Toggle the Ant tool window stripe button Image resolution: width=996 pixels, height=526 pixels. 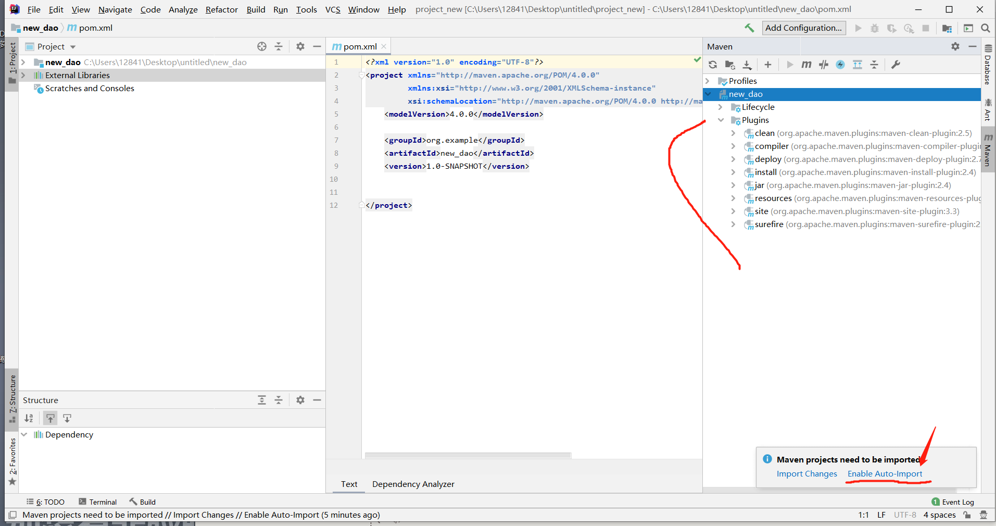coord(988,109)
